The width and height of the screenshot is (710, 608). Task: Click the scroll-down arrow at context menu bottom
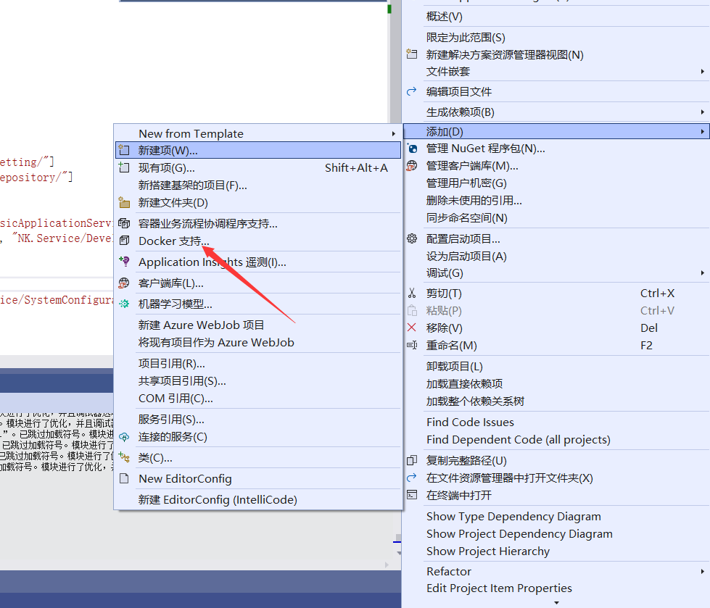point(556,602)
